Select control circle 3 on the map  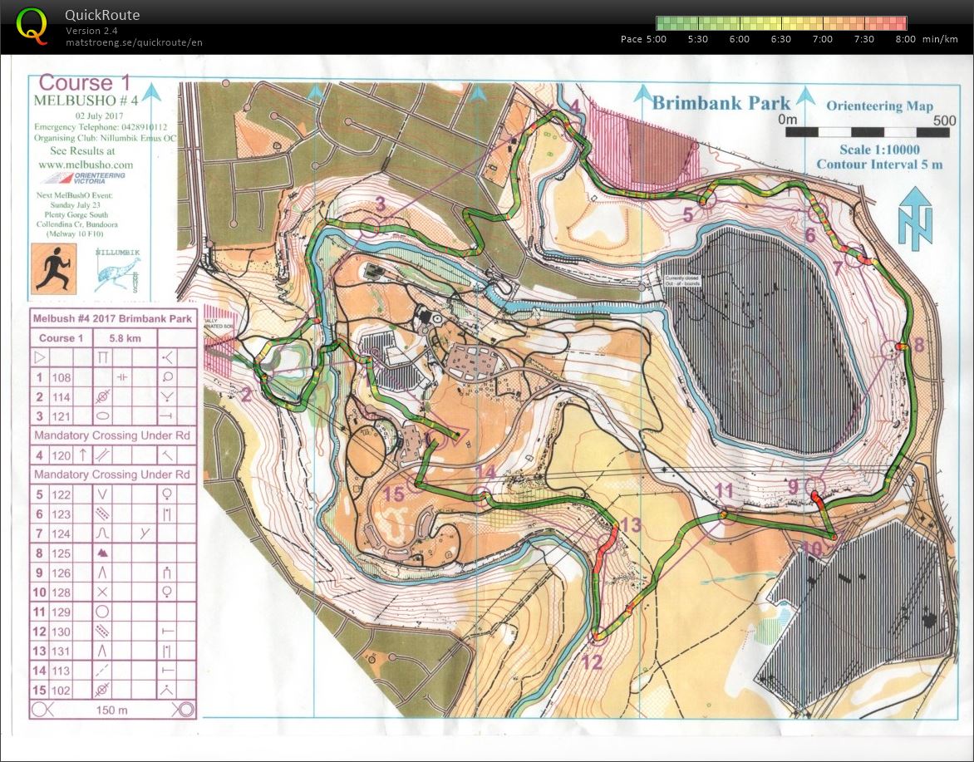click(369, 226)
